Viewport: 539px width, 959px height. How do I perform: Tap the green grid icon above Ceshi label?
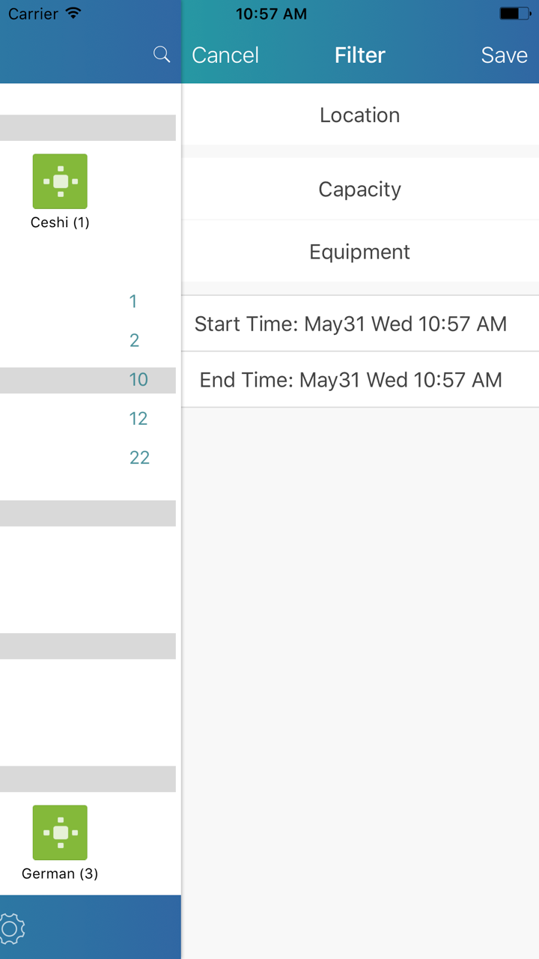click(x=60, y=181)
